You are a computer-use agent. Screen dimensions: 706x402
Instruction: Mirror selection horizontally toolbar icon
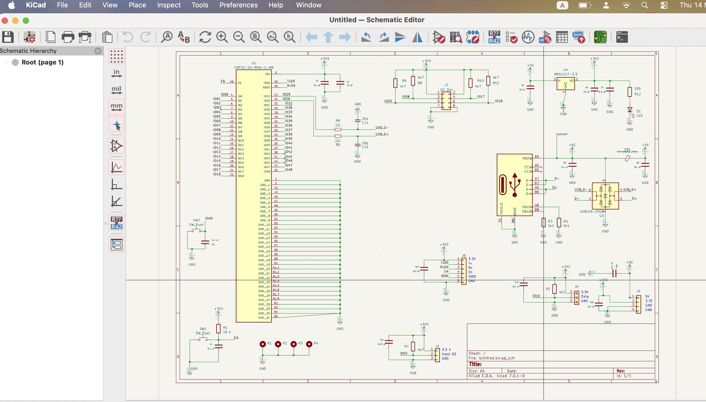click(x=417, y=37)
